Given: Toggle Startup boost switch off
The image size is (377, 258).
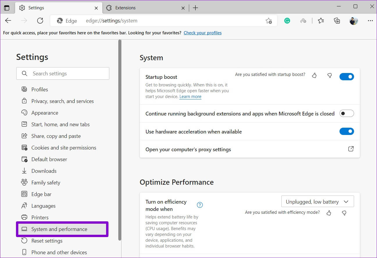Looking at the screenshot, I should (x=346, y=77).
